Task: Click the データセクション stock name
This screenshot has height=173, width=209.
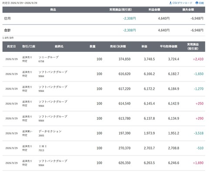Action: point(50,131)
